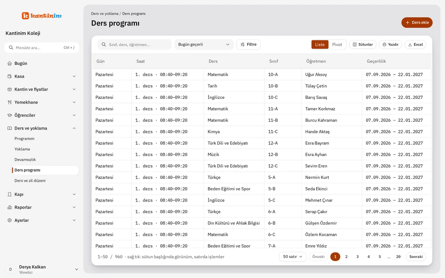This screenshot has width=445, height=278.
Task: Open Devamsızlık in the sidebar
Action: point(25,160)
